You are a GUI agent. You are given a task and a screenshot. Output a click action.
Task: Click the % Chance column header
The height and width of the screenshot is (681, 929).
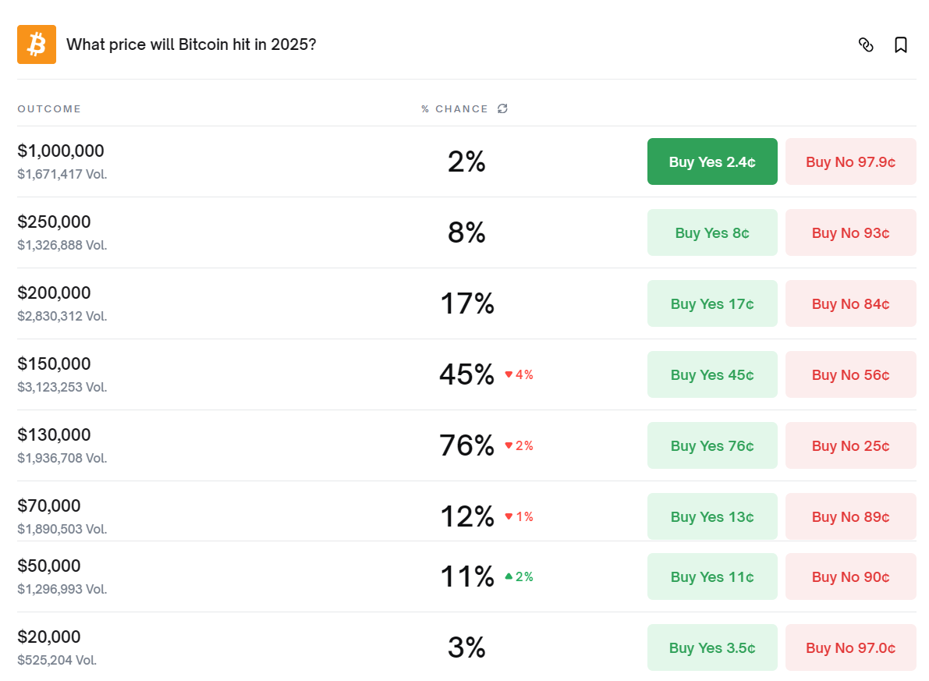pos(455,109)
